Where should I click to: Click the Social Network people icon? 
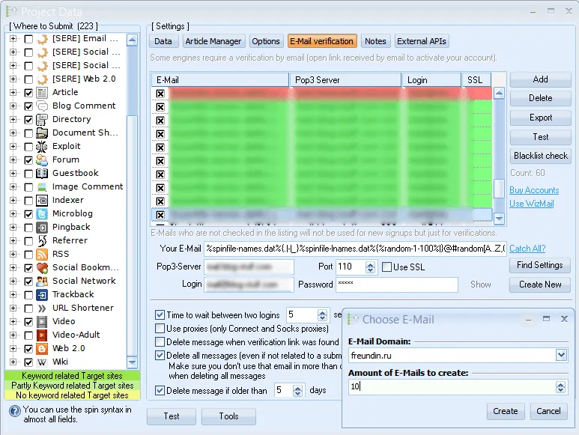pyautogui.click(x=43, y=281)
